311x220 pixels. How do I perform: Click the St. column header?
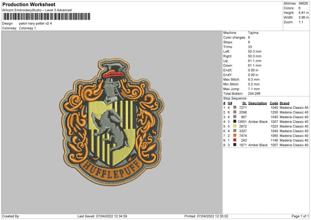(x=244, y=103)
